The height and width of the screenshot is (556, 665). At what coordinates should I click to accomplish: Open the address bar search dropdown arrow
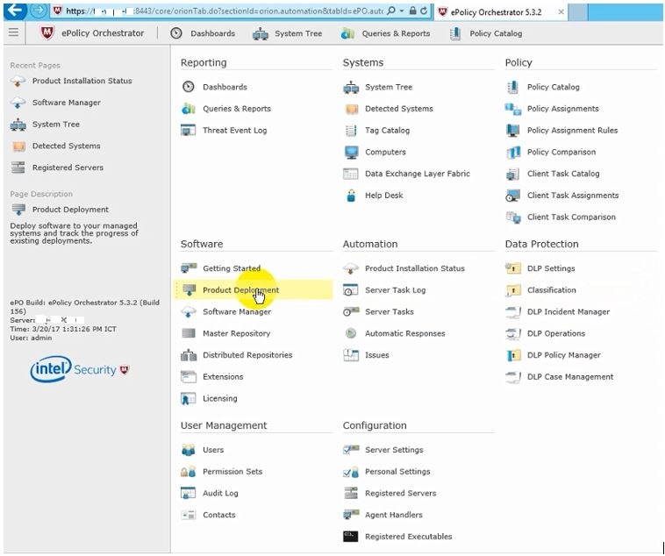[401, 11]
